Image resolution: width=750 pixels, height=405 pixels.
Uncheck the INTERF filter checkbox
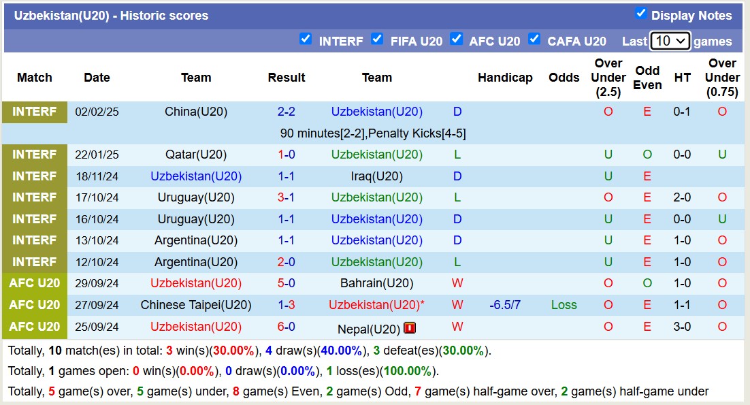pos(306,39)
